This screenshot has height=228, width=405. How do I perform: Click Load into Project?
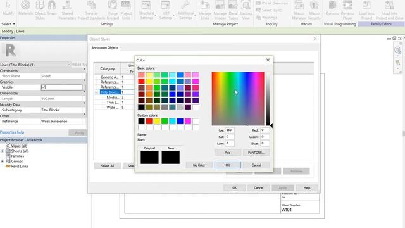(366, 10)
